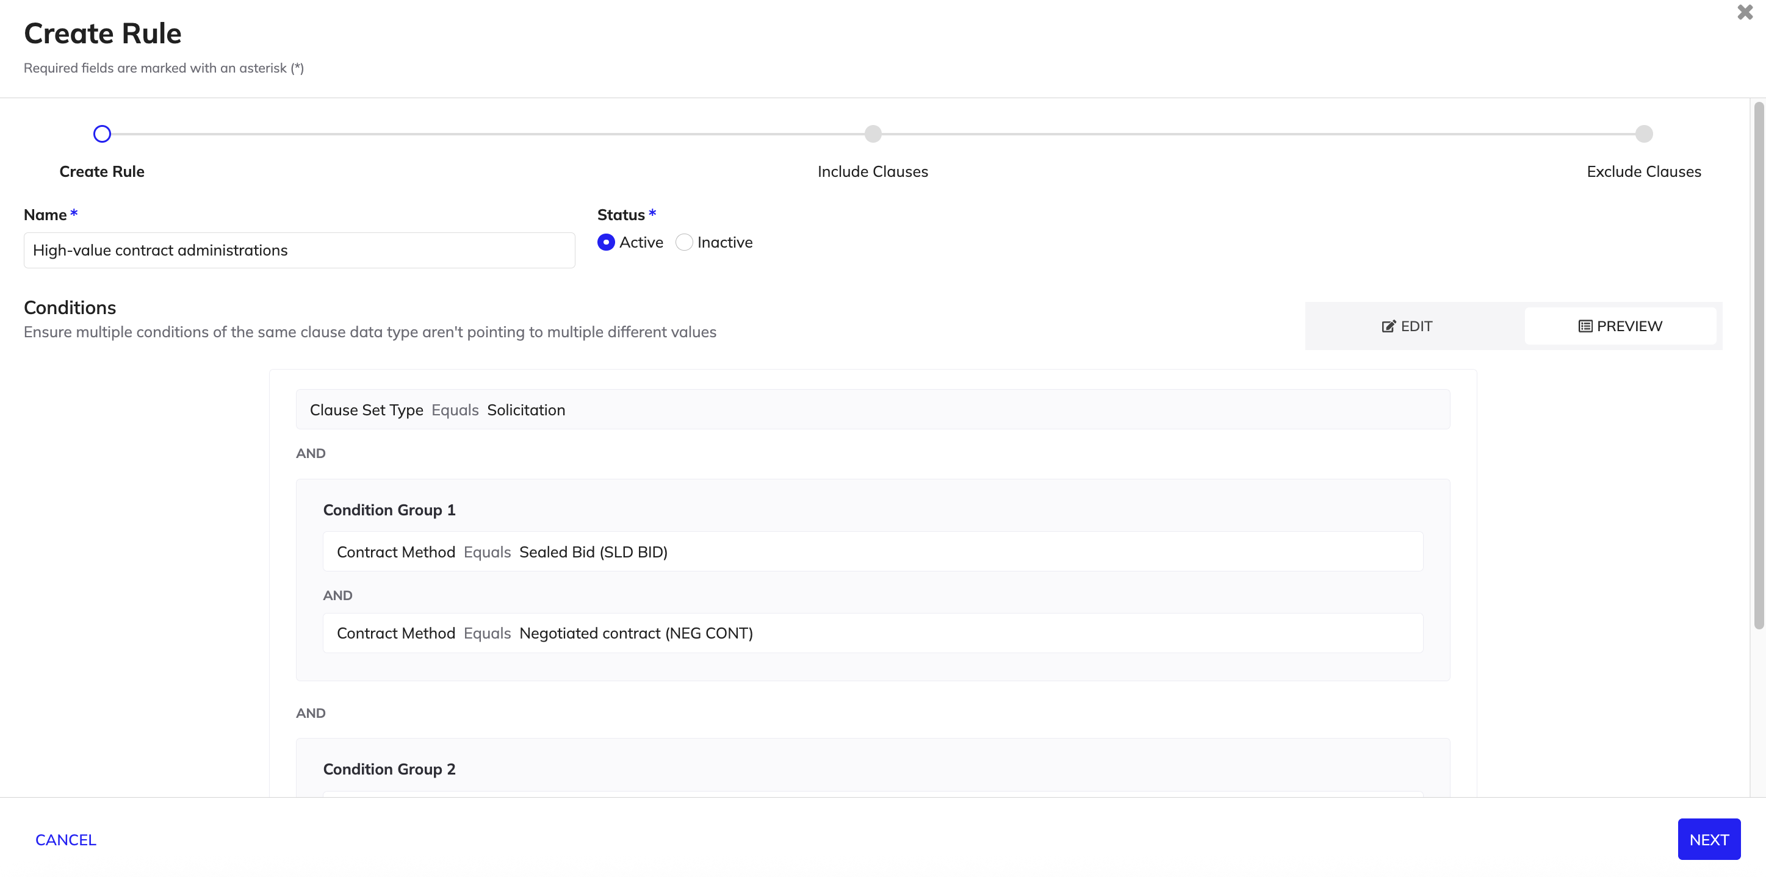Select the Sealed Bid (SLD BID) condition row
1766x877 pixels.
coord(873,551)
